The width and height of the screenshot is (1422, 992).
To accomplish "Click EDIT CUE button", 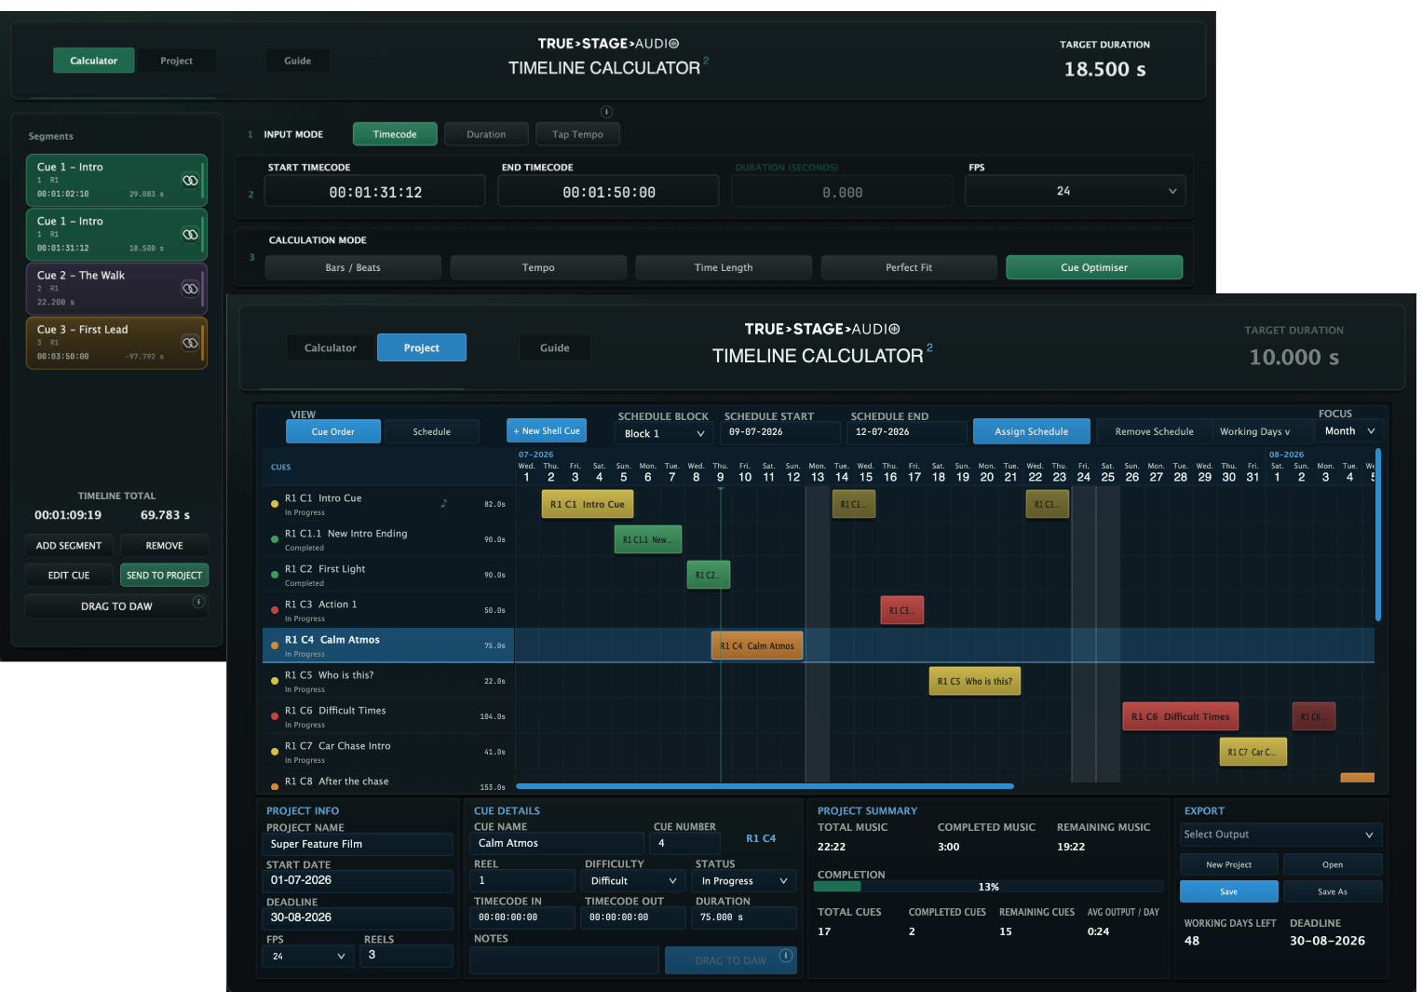I will coord(69,576).
